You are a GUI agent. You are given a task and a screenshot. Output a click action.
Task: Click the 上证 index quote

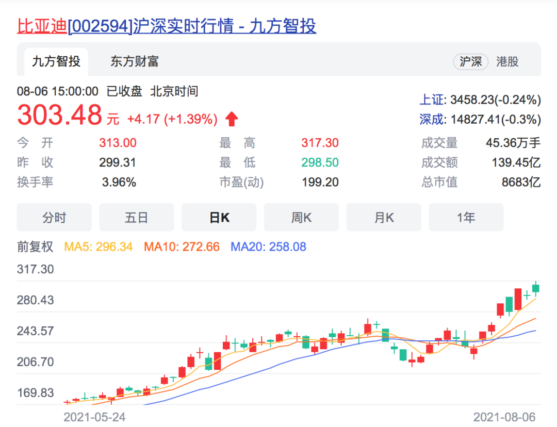point(480,100)
